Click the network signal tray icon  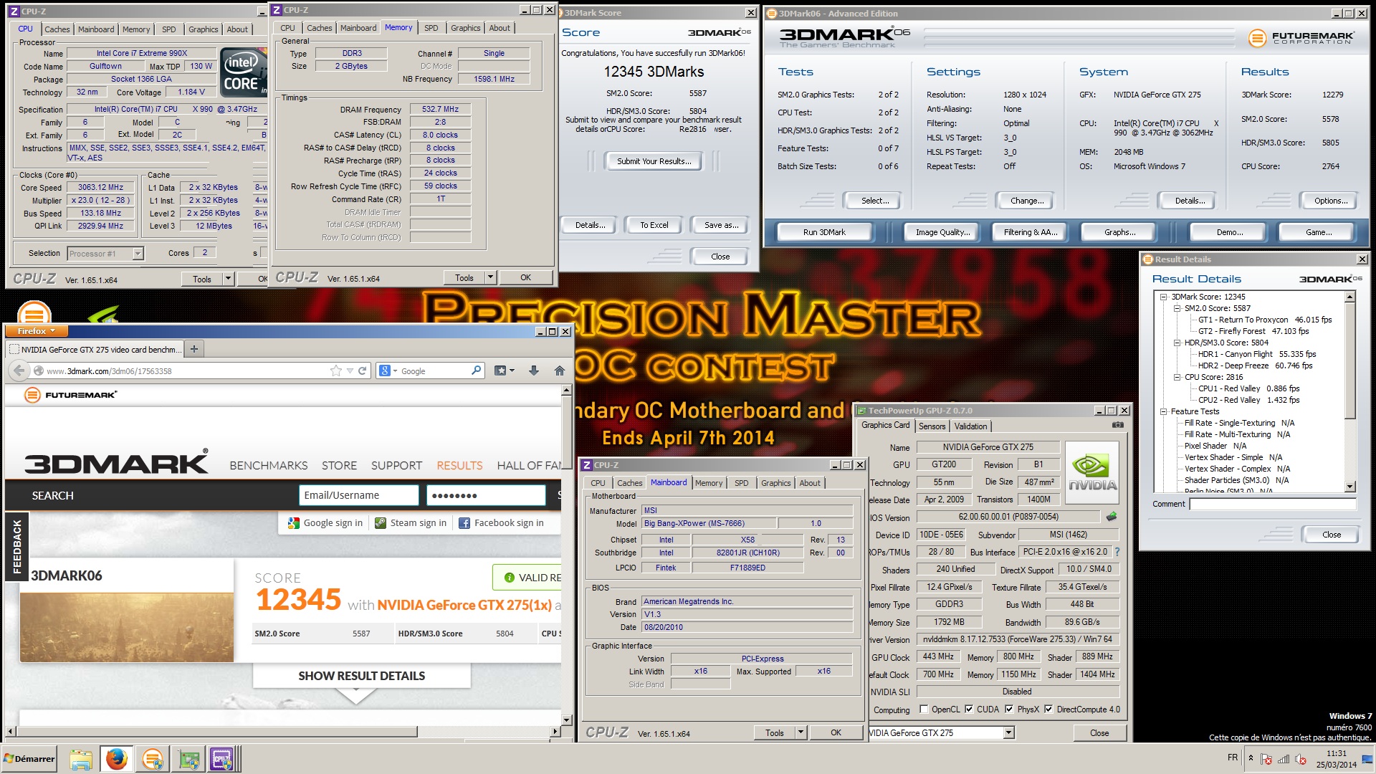(1283, 759)
